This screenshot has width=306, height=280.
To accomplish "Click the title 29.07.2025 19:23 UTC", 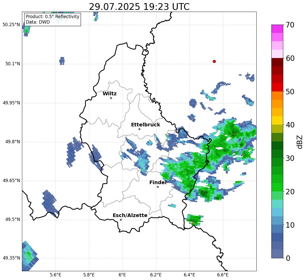I will coord(139,7).
